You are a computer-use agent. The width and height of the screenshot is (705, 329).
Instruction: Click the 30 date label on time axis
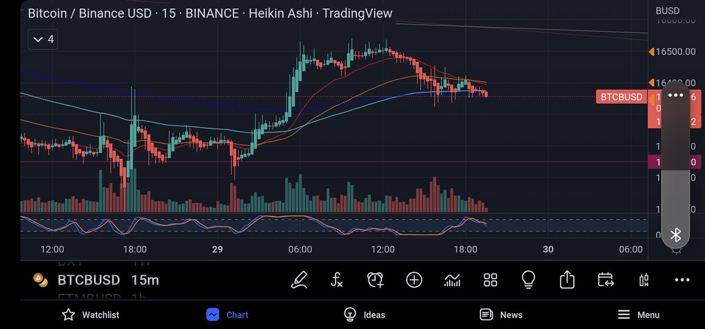[x=548, y=250]
